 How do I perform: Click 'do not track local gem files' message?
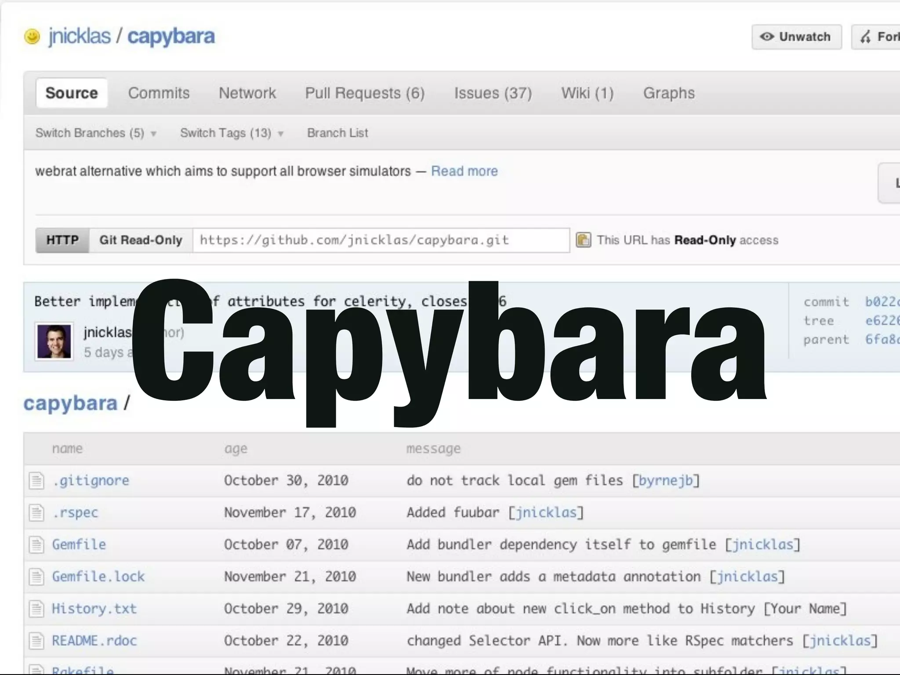[x=515, y=480]
